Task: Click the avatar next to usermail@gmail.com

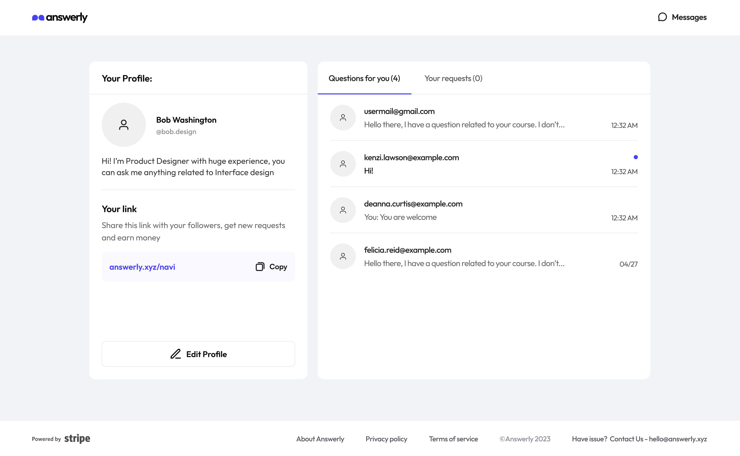Action: tap(343, 118)
